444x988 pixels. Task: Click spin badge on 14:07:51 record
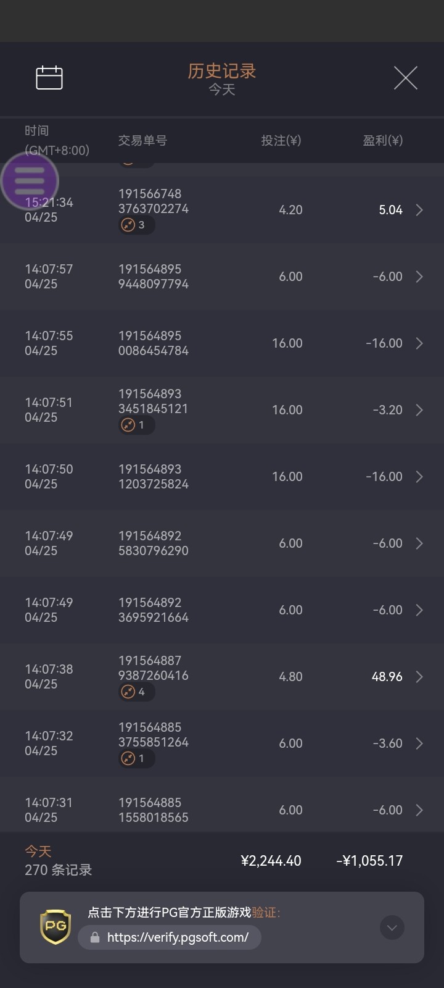tap(136, 425)
